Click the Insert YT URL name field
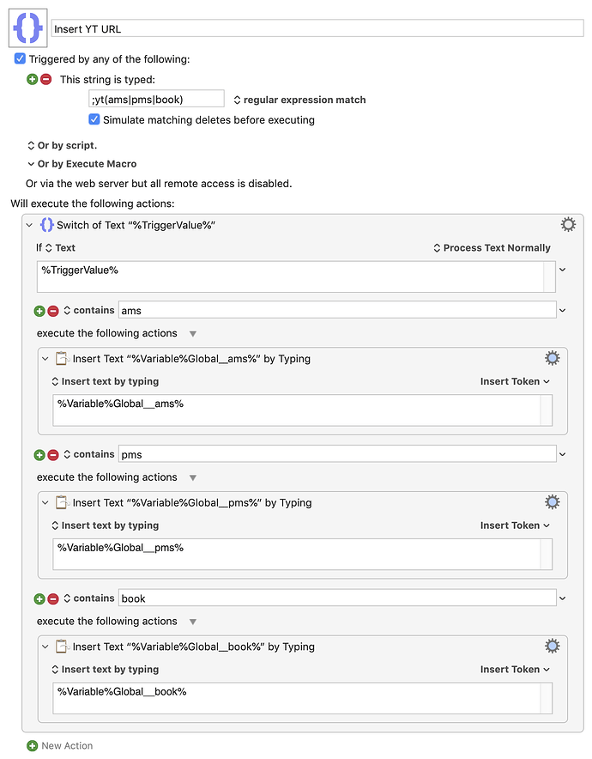The image size is (592, 759). click(x=317, y=29)
